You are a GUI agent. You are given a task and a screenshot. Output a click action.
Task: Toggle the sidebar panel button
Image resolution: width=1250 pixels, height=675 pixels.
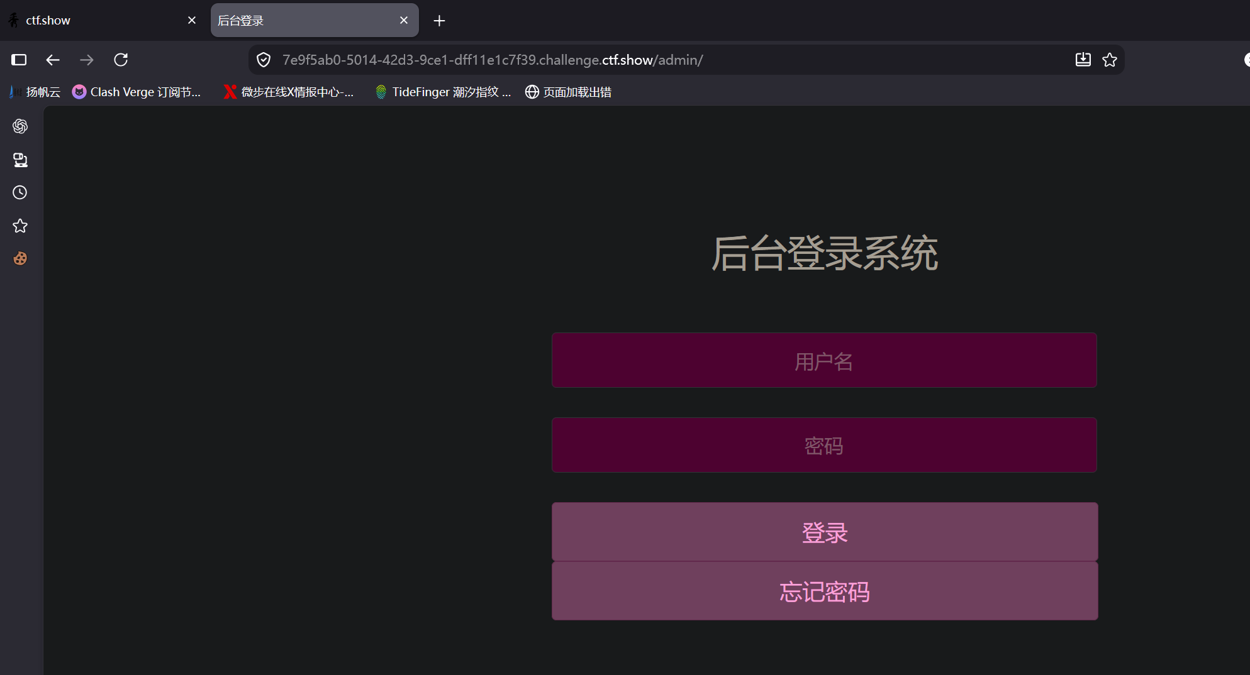click(x=19, y=60)
